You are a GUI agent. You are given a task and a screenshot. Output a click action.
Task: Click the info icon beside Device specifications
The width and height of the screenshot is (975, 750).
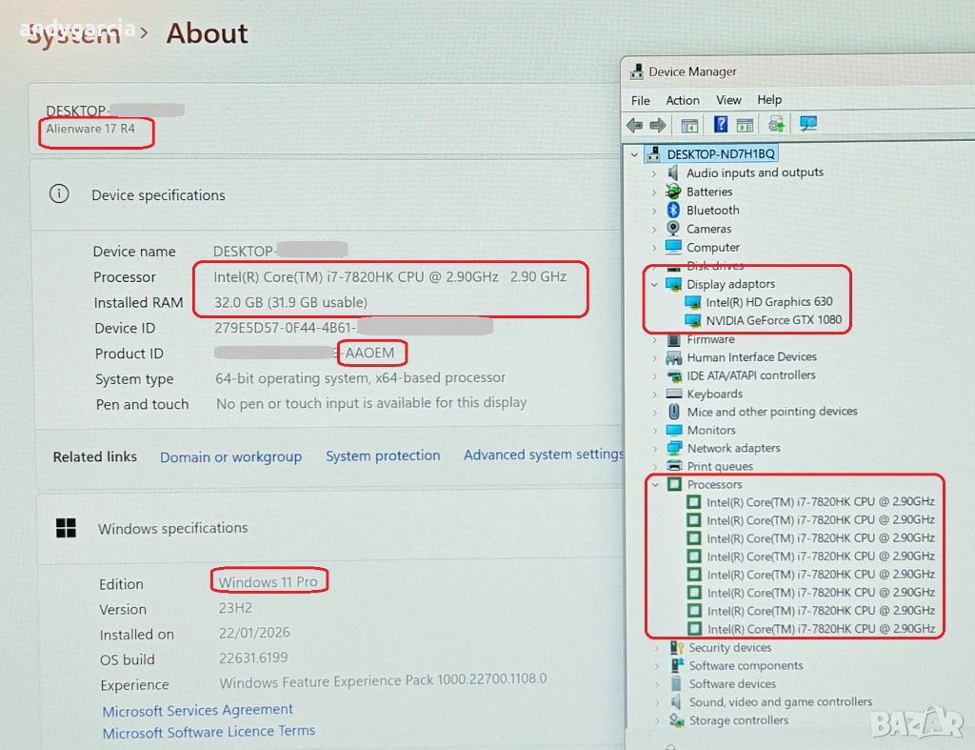59,194
